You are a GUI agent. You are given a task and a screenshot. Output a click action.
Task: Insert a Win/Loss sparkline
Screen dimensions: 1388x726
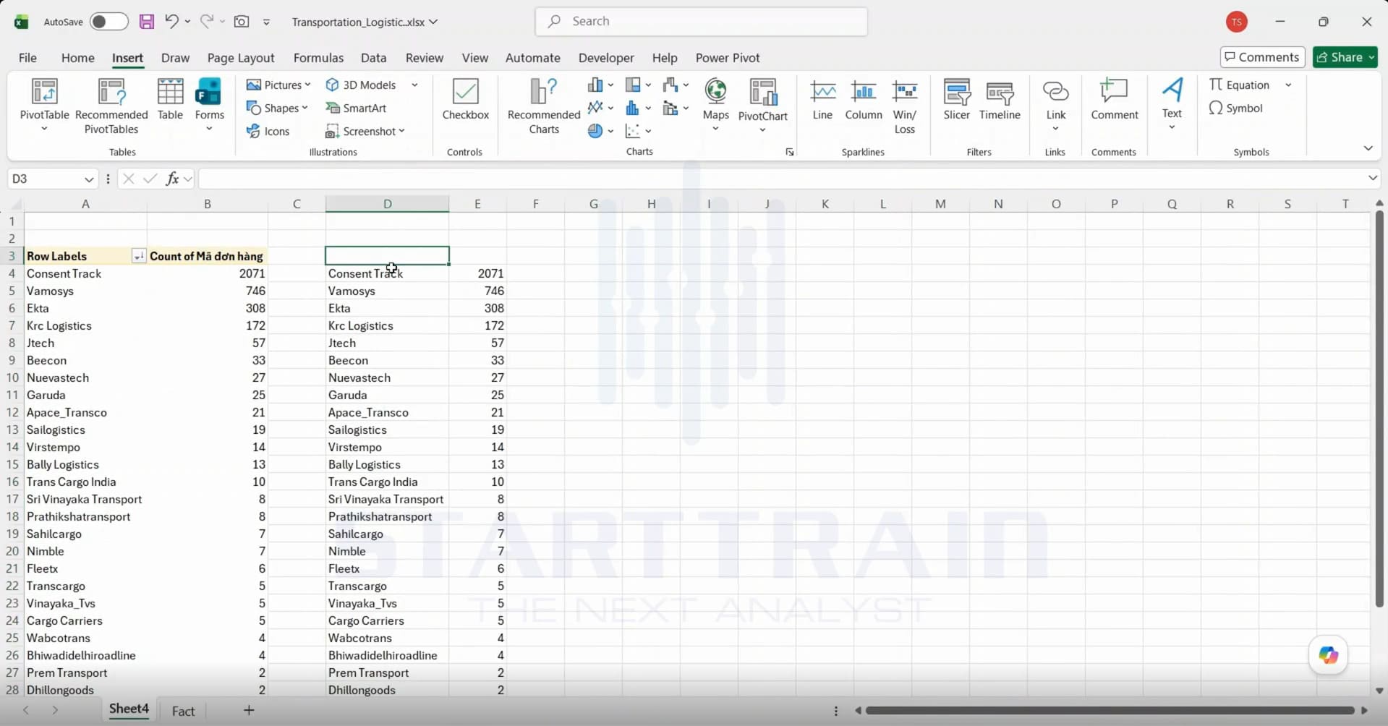coord(904,106)
